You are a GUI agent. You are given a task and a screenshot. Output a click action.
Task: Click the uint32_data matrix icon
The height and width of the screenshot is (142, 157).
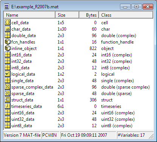pyautogui.click(x=8, y=119)
